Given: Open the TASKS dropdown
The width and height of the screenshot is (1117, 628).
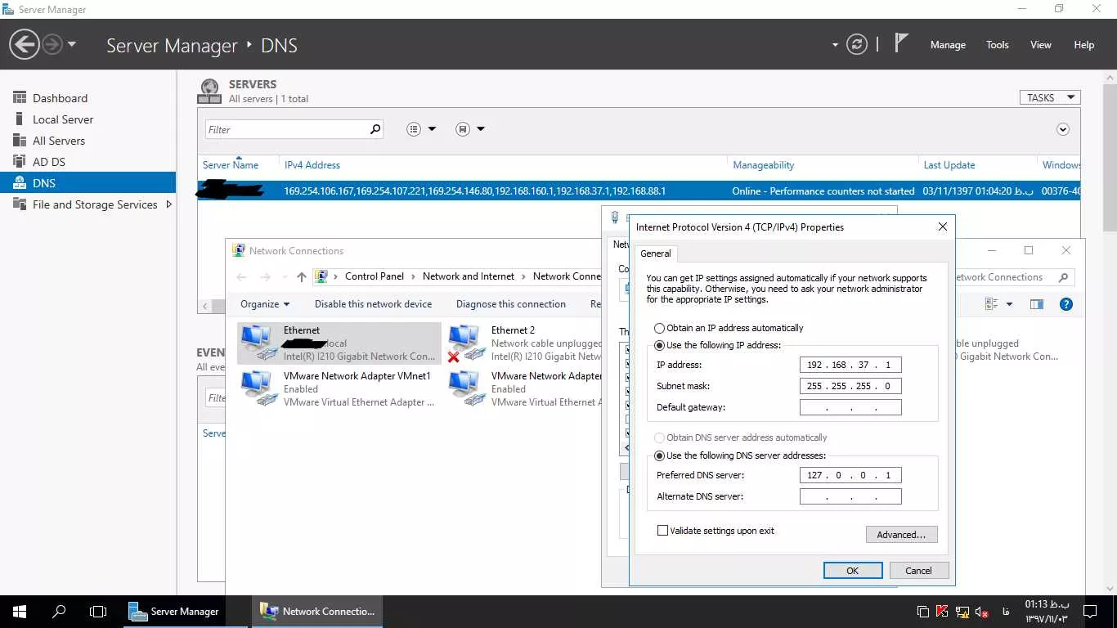Looking at the screenshot, I should 1050,97.
